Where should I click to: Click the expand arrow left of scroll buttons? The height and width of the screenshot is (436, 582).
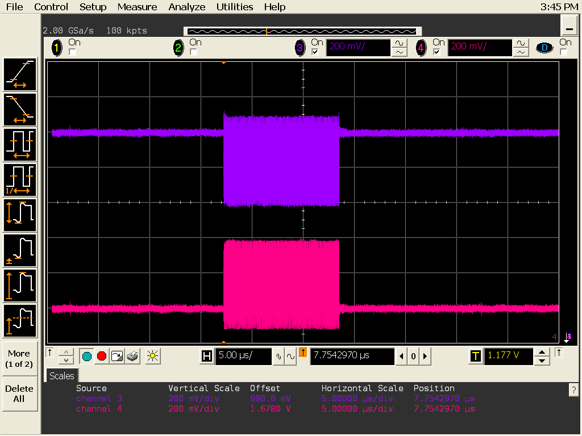click(x=50, y=353)
